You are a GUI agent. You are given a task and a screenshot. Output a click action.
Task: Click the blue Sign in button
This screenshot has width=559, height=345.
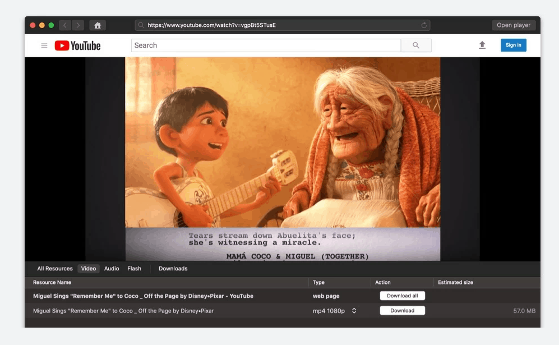[x=514, y=45]
